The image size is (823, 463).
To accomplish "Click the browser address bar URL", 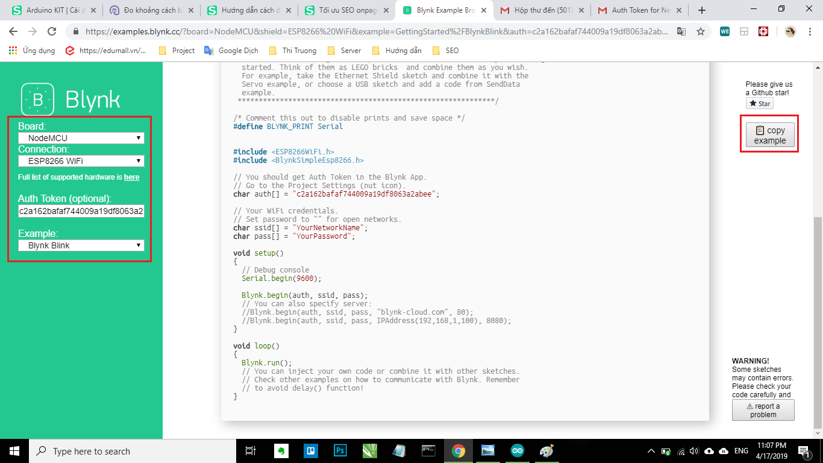I will 377,31.
